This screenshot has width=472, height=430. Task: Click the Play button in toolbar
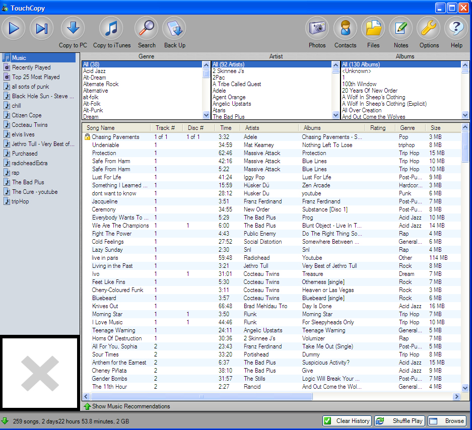[x=14, y=29]
